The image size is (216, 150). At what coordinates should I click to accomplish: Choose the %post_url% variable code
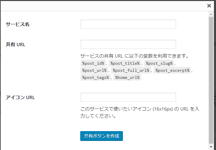pos(94,70)
